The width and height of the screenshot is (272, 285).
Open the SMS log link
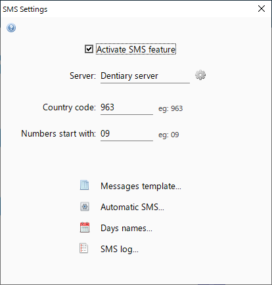(120, 249)
